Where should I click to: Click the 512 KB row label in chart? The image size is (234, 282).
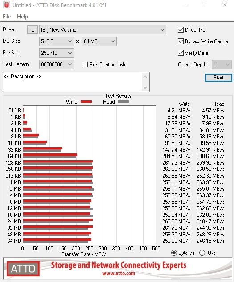click(x=13, y=176)
